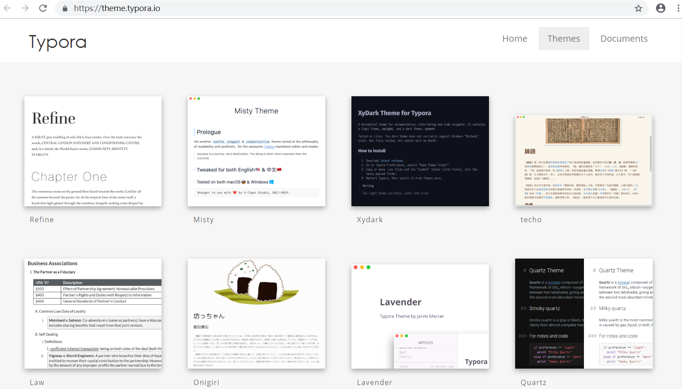Open the techo theme preview thumbnail

pyautogui.click(x=584, y=160)
